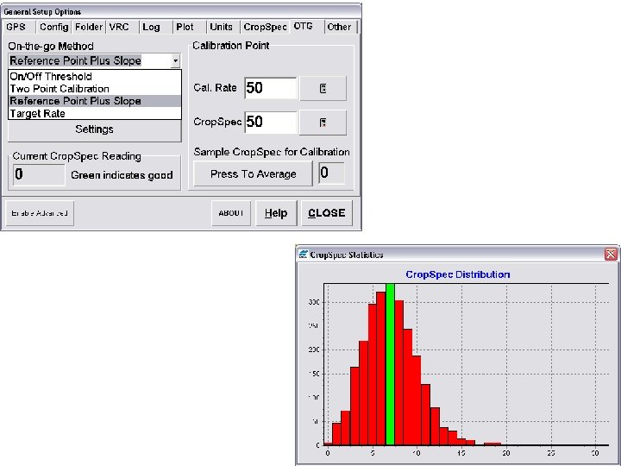The image size is (621, 466).
Task: Click the 'Green indicates good' label
Action: [x=122, y=175]
